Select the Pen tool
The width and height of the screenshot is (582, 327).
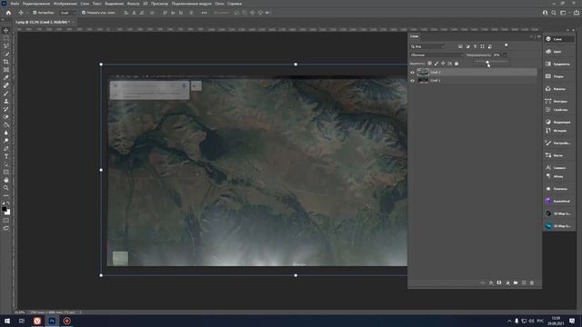click(6, 149)
